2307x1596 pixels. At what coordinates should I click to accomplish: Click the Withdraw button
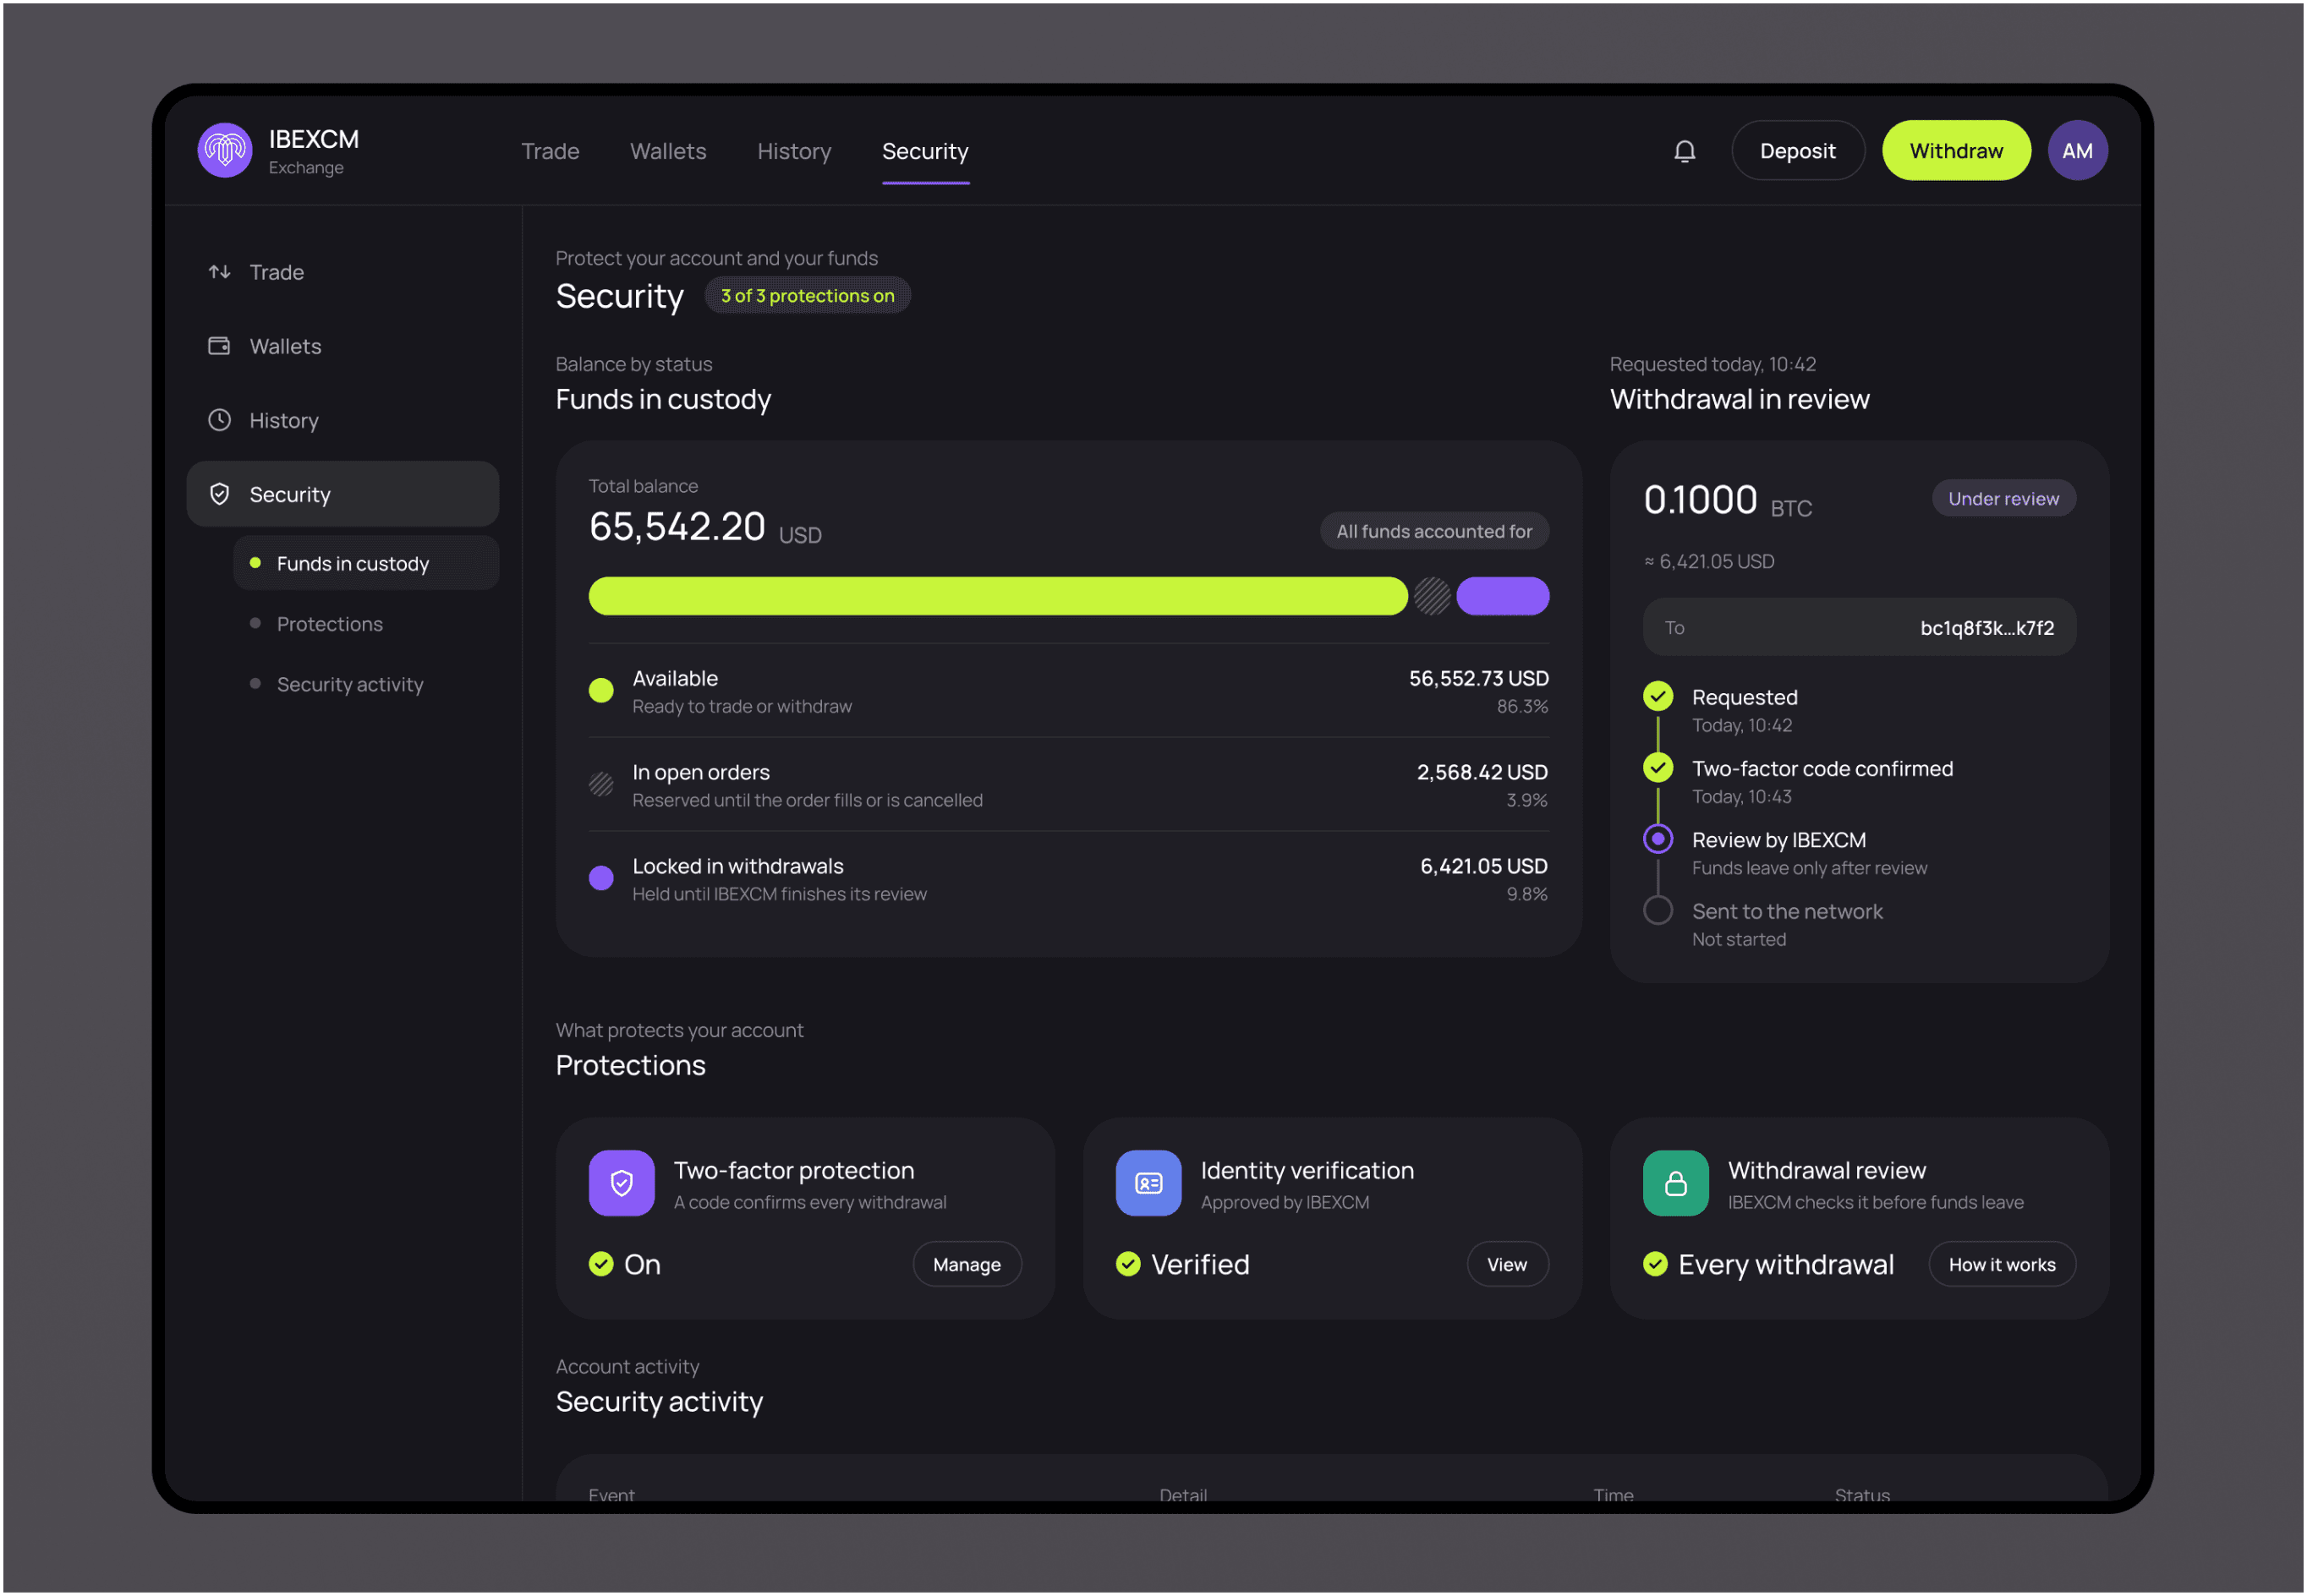coord(1956,151)
